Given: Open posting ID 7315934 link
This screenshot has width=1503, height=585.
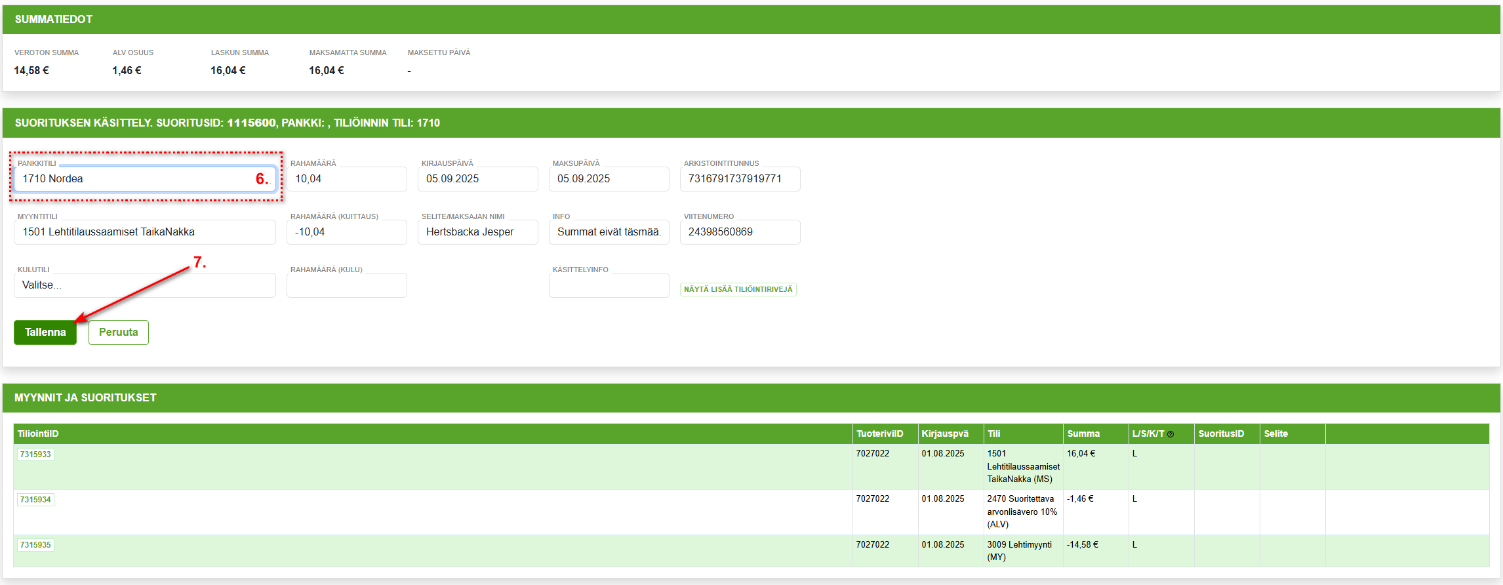Looking at the screenshot, I should (35, 500).
